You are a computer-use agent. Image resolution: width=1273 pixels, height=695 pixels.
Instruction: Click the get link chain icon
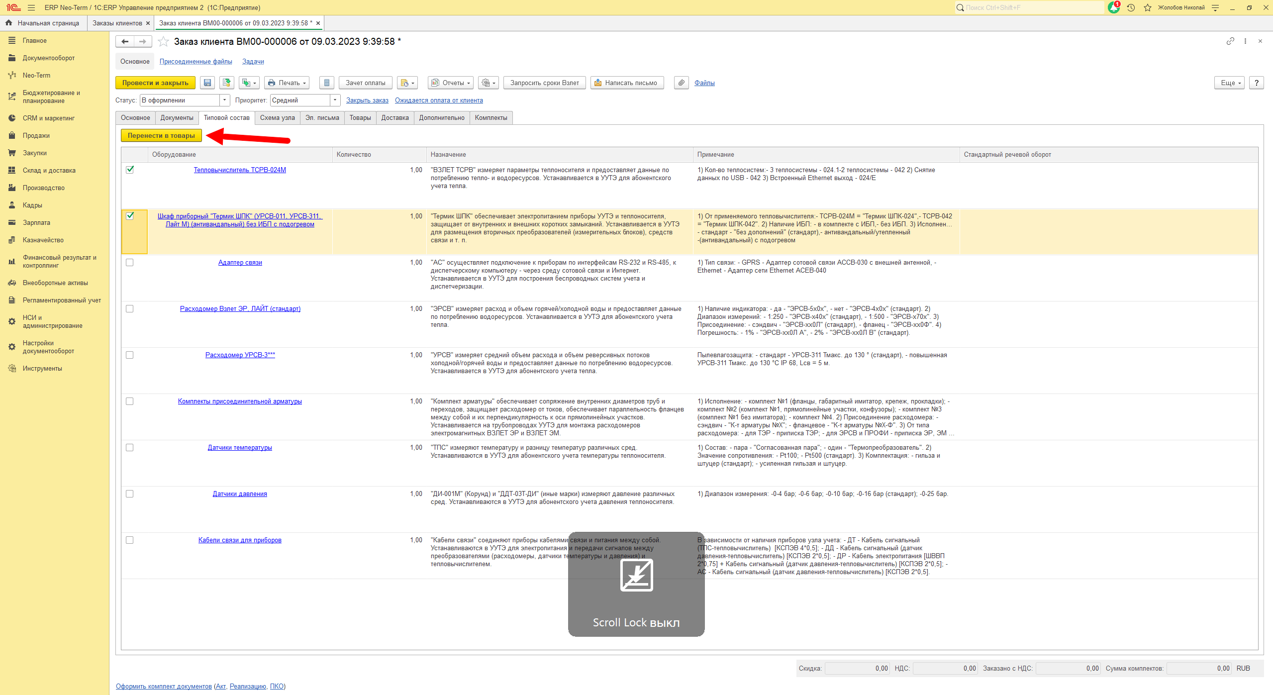(1230, 41)
